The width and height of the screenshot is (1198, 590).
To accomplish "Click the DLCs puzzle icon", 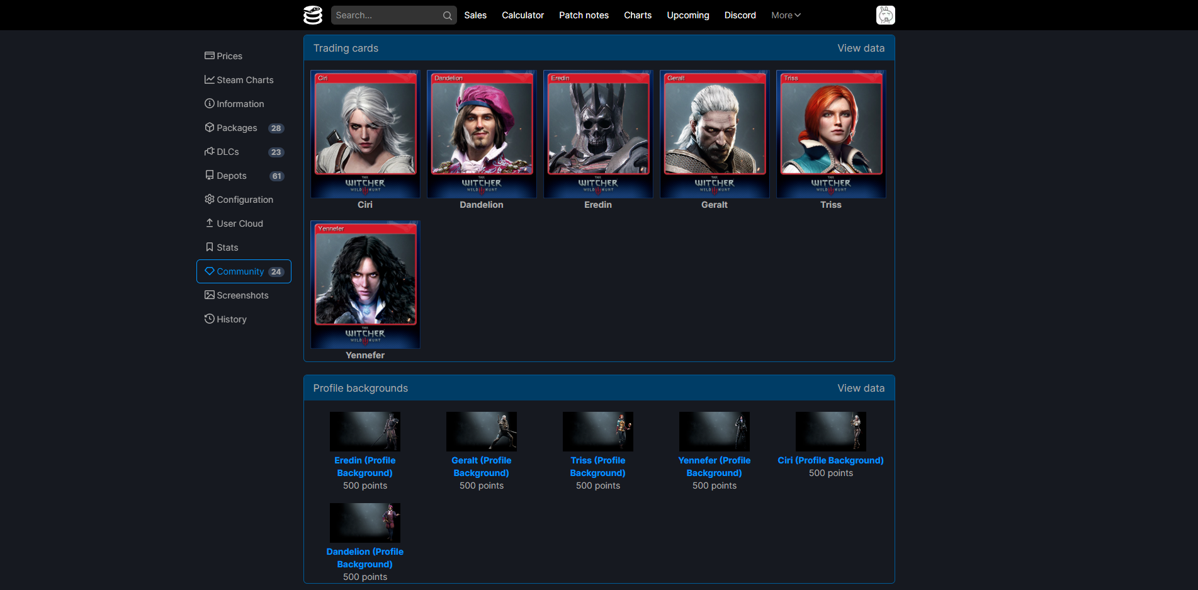I will point(210,151).
